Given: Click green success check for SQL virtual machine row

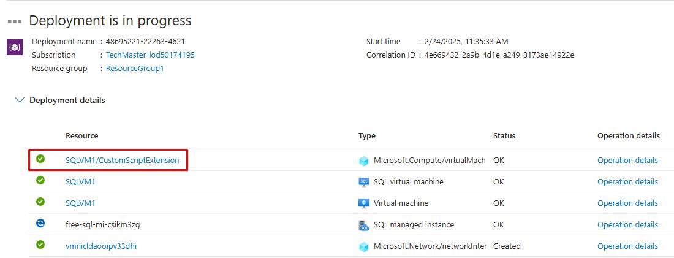Looking at the screenshot, I should click(40, 180).
